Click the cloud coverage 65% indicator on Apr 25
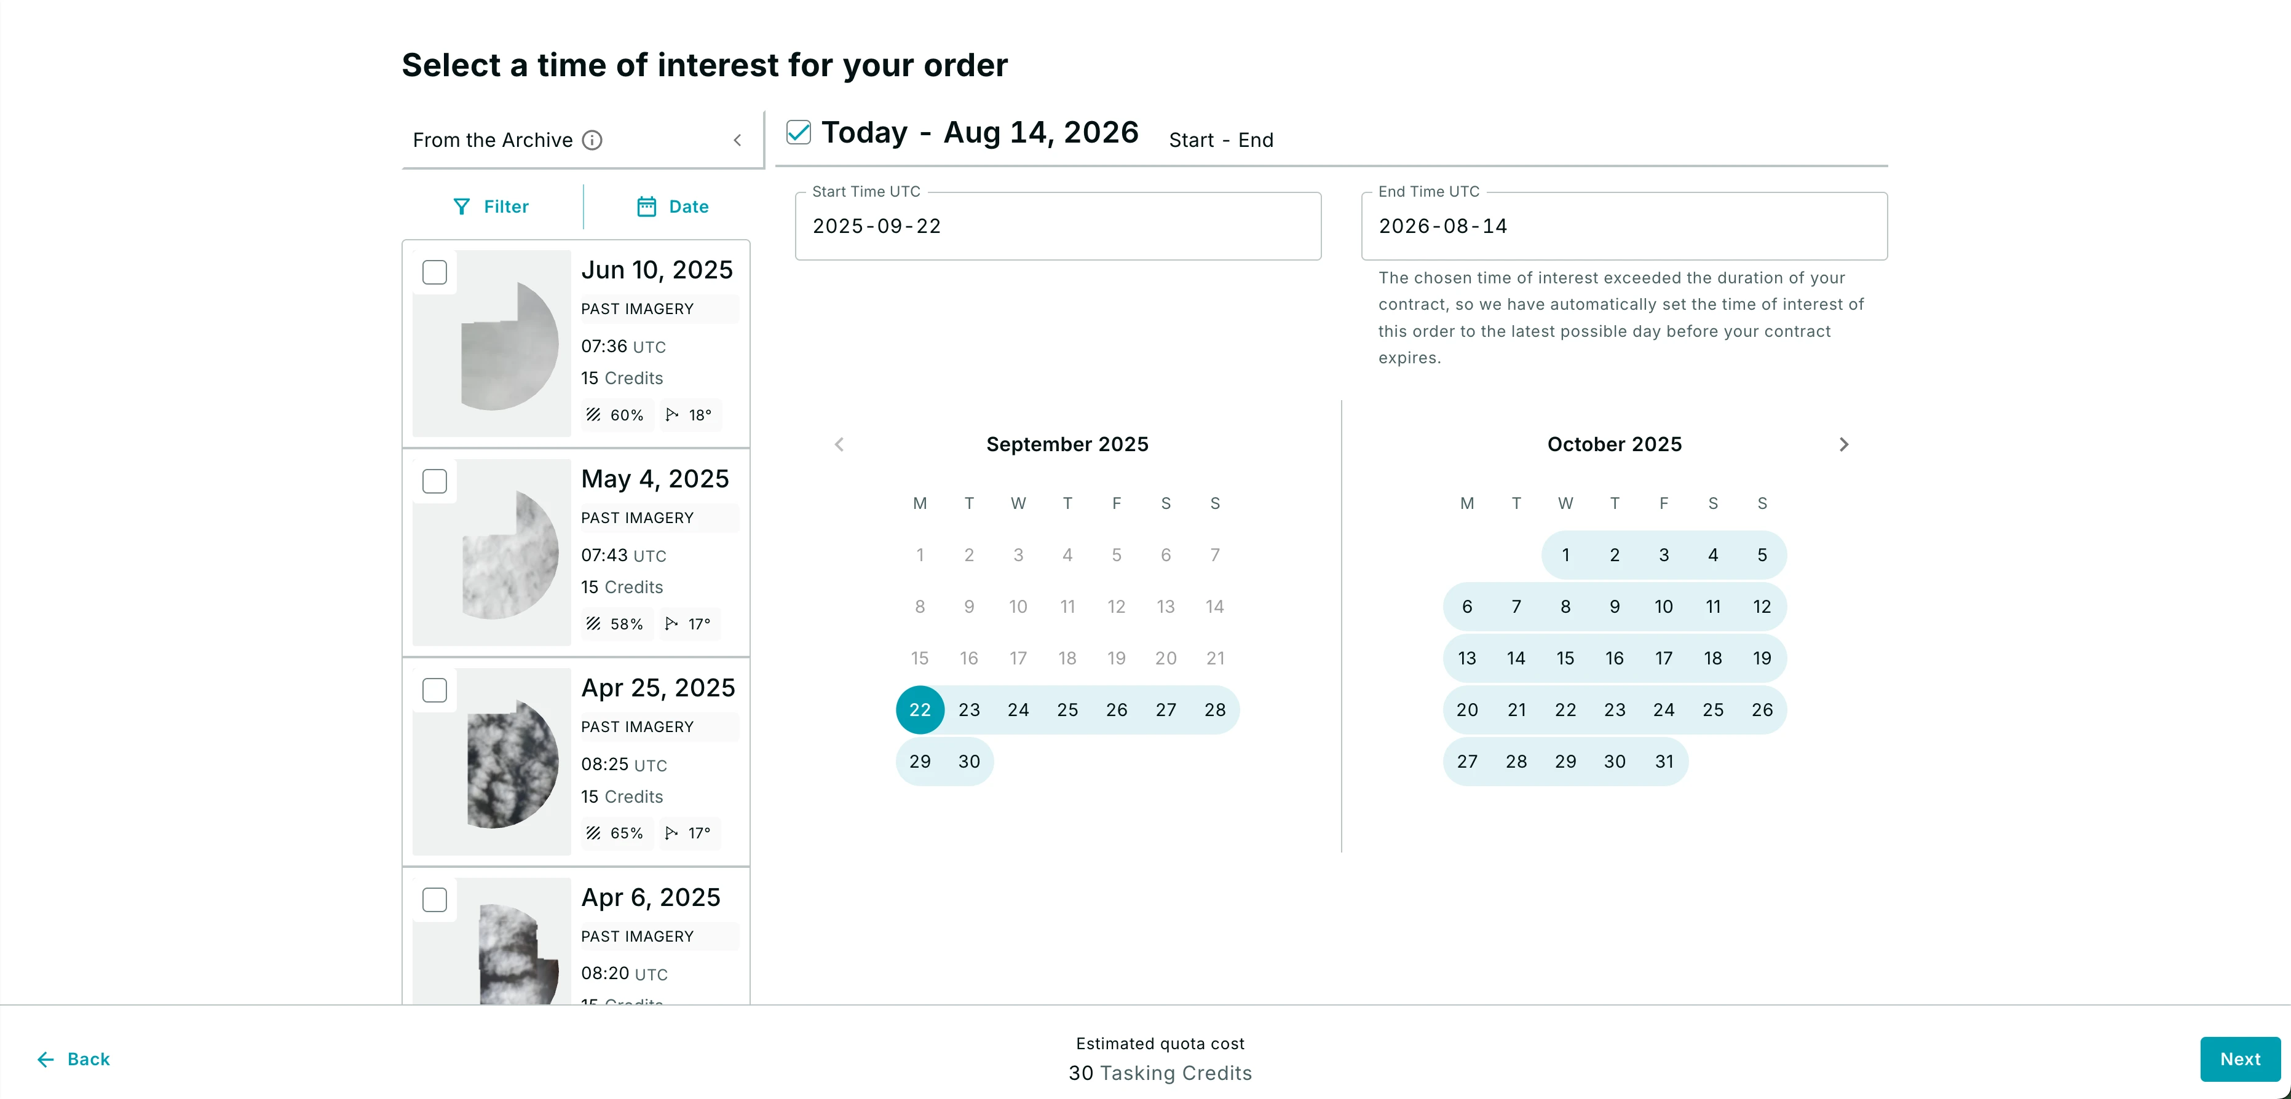The width and height of the screenshot is (2291, 1099). (615, 833)
